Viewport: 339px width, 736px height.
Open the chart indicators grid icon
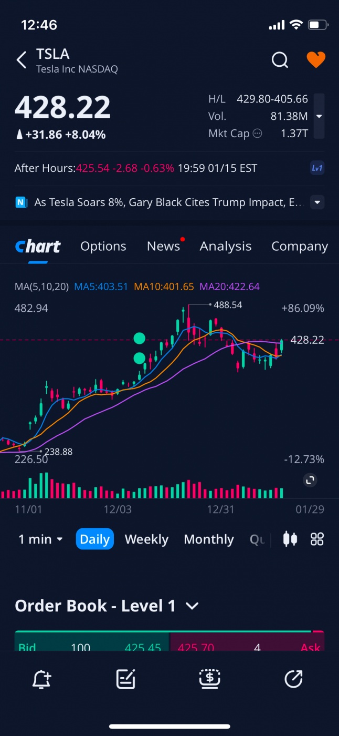(317, 539)
